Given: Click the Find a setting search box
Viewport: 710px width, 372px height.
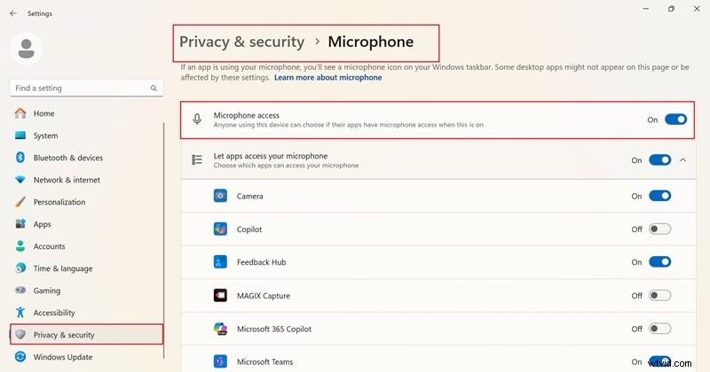Looking at the screenshot, I should pos(78,89).
